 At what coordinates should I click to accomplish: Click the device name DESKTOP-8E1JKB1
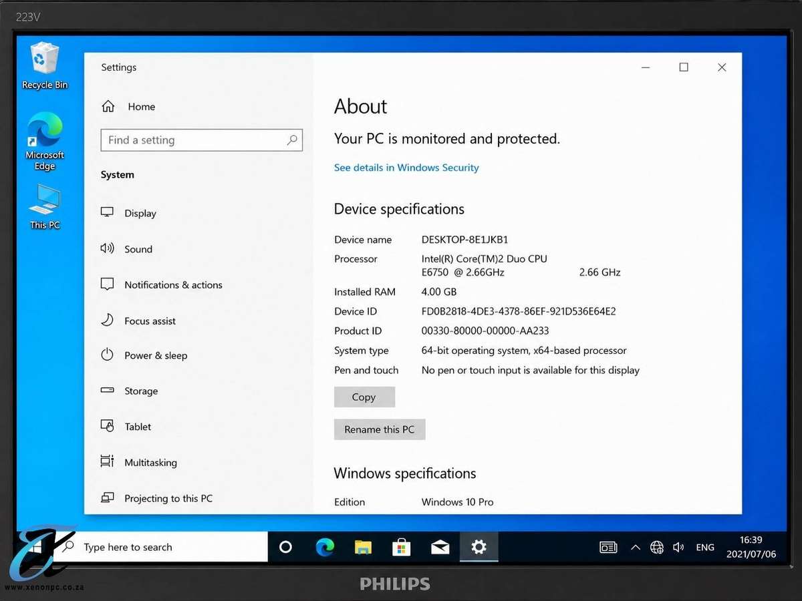[465, 240]
